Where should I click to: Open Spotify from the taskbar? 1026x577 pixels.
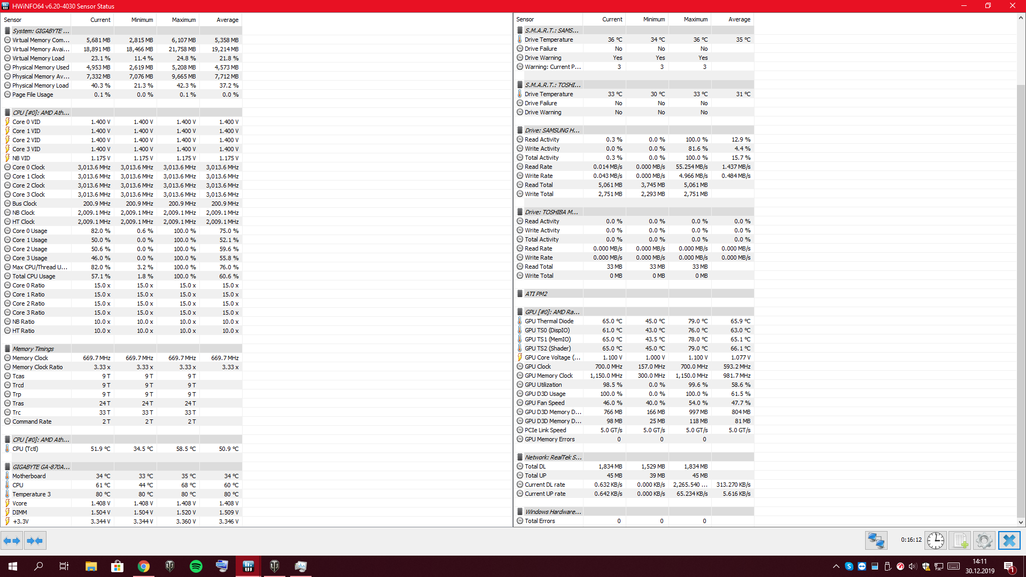click(196, 566)
